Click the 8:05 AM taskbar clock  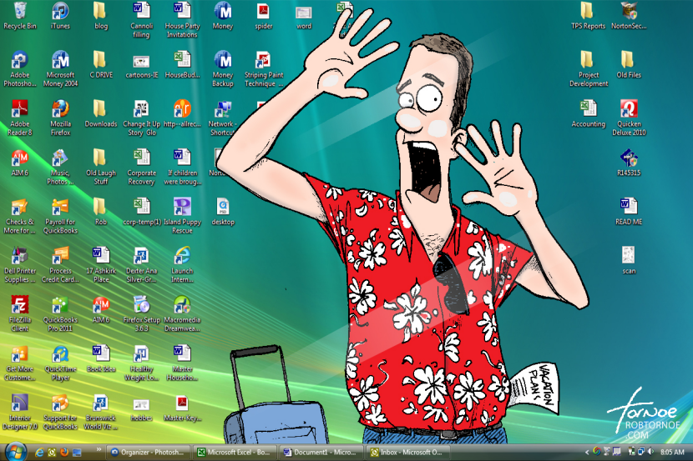[672, 452]
